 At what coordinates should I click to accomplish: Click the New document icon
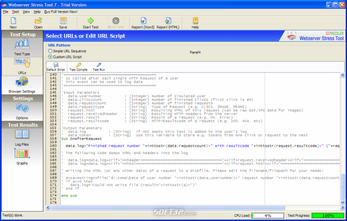point(13,21)
